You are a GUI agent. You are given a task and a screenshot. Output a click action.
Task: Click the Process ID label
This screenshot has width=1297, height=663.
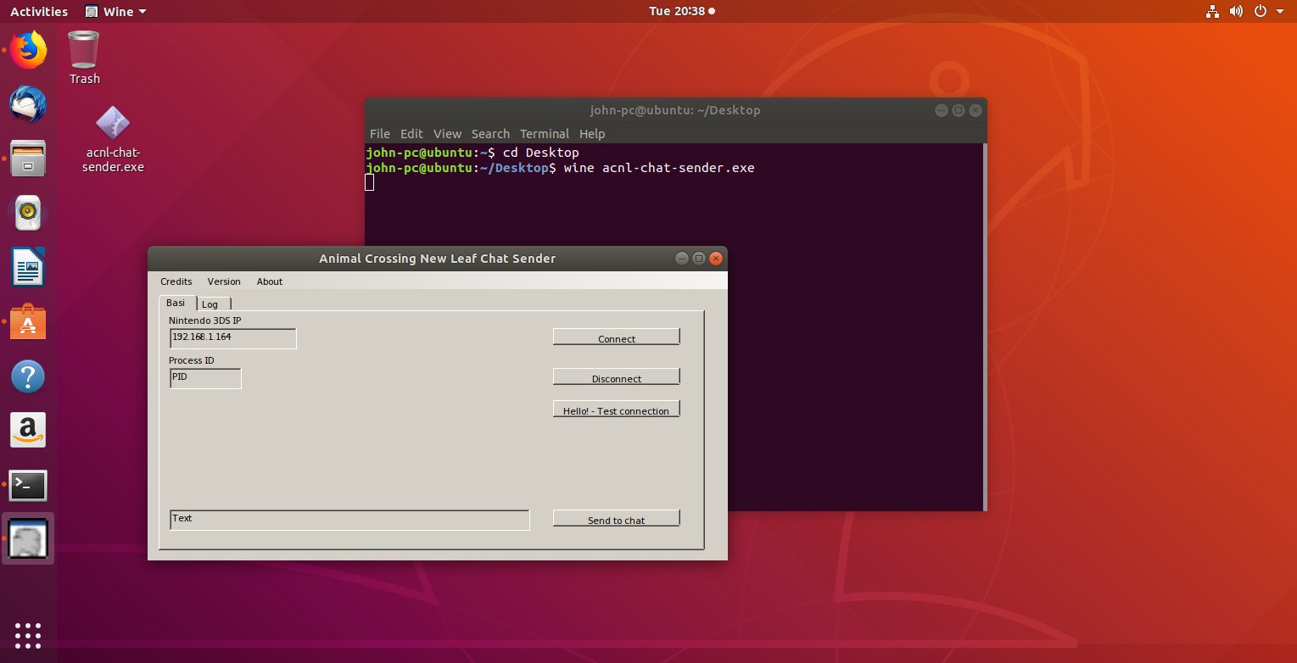192,360
